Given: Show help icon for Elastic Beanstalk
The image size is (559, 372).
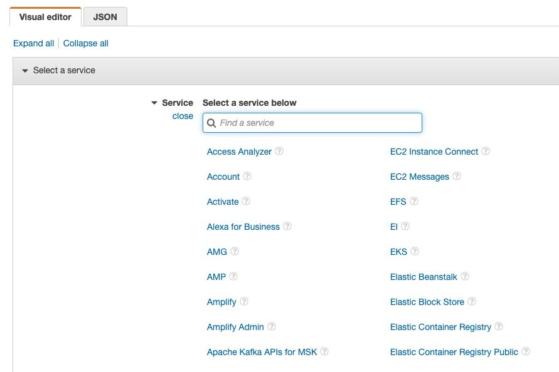Looking at the screenshot, I should pyautogui.click(x=465, y=276).
